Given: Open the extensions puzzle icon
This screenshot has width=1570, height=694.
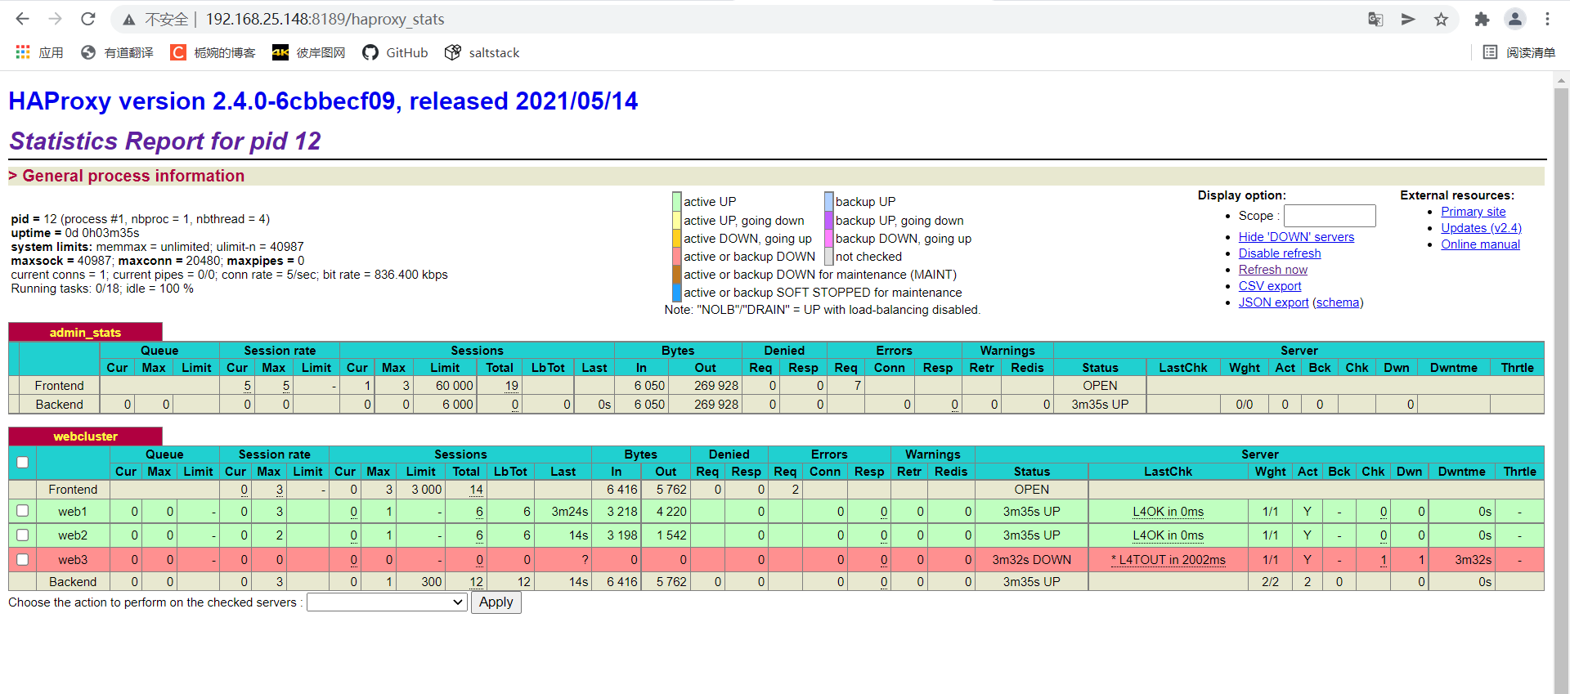Looking at the screenshot, I should click(x=1482, y=20).
